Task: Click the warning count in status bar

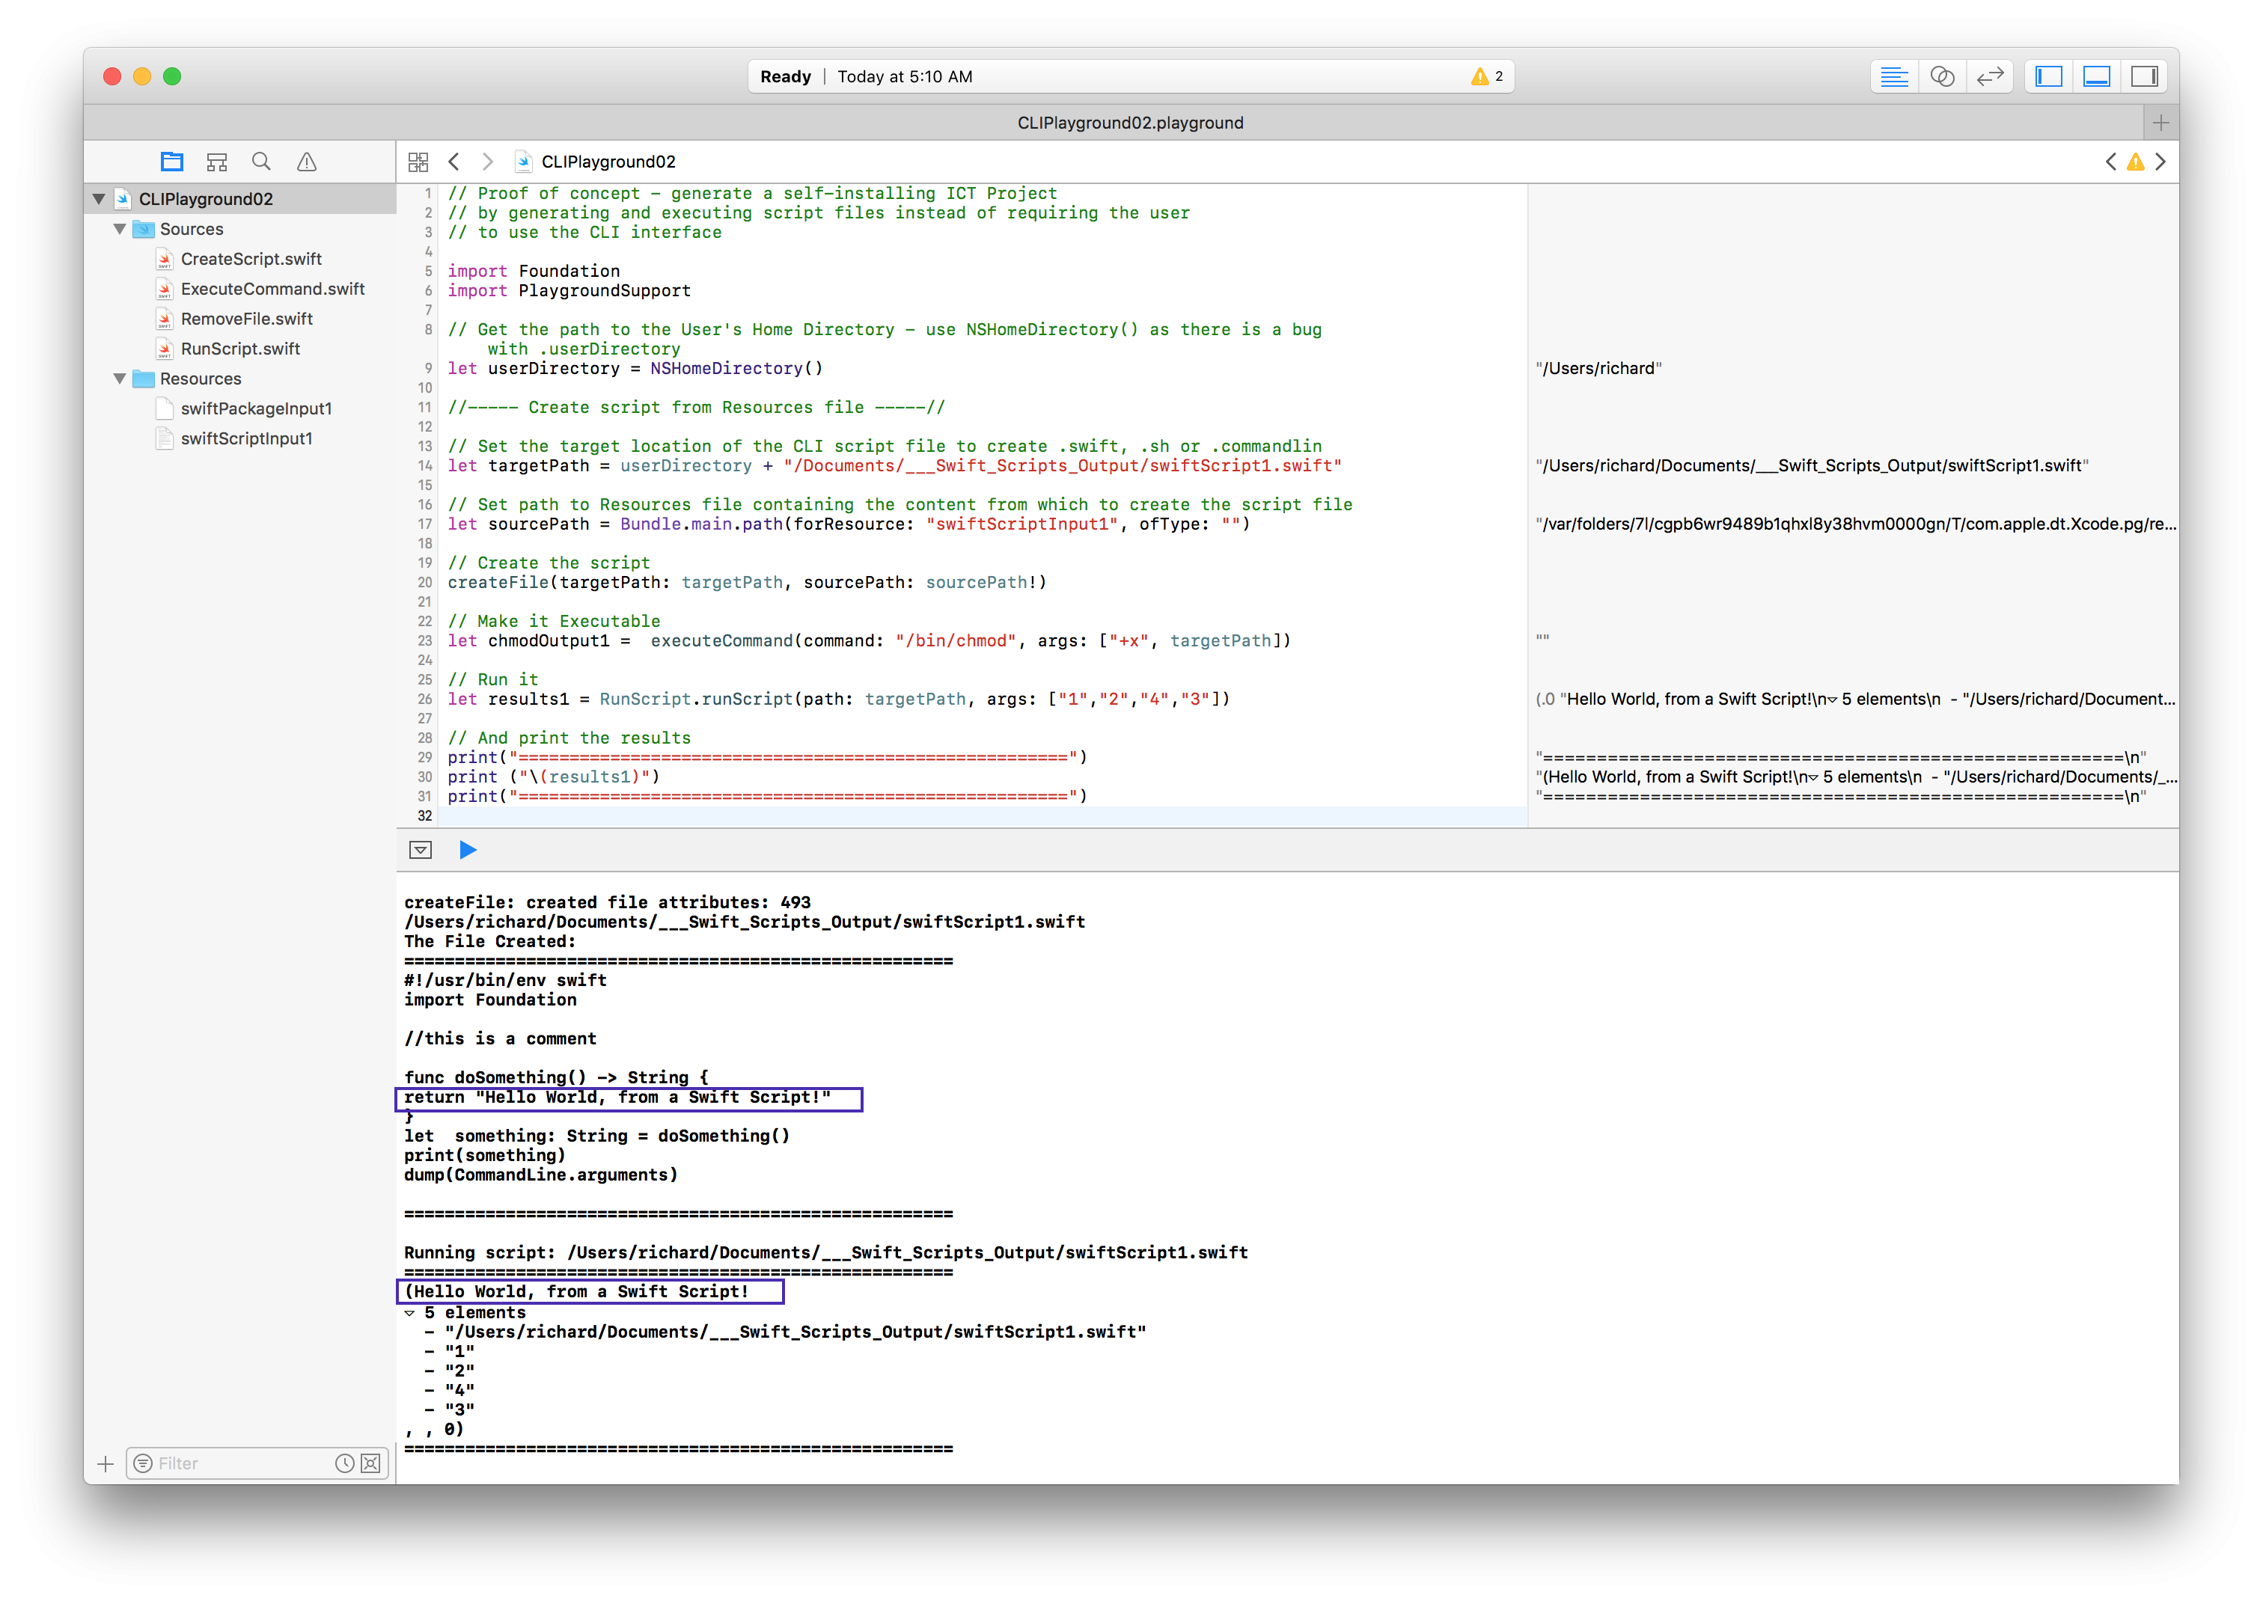Action: pyautogui.click(x=1487, y=77)
